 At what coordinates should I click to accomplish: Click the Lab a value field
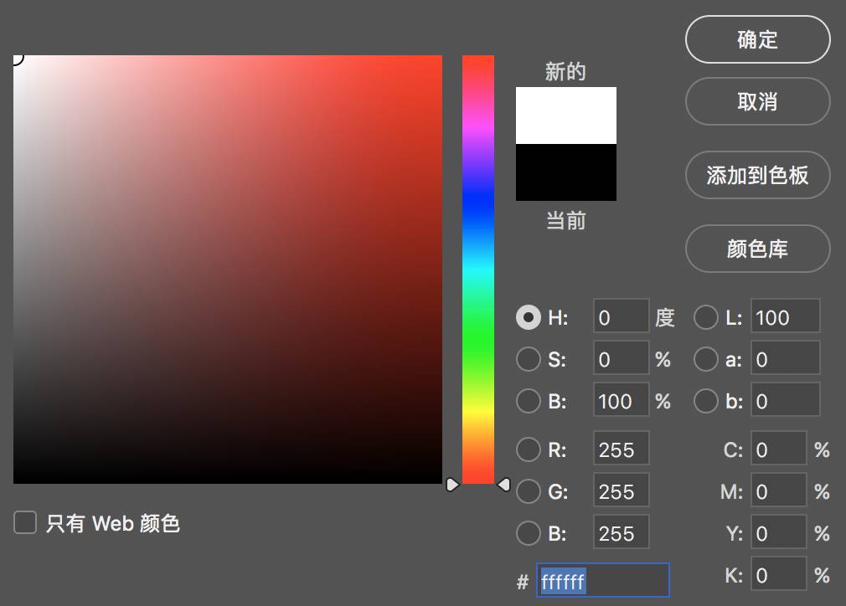pos(786,357)
